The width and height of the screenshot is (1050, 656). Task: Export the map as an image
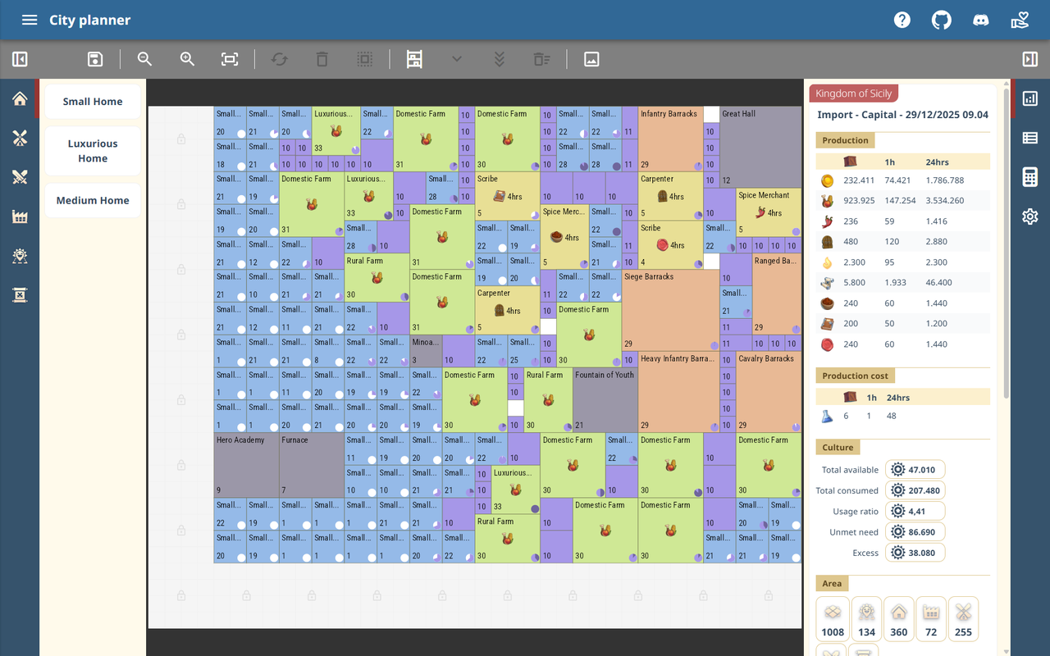(x=591, y=59)
